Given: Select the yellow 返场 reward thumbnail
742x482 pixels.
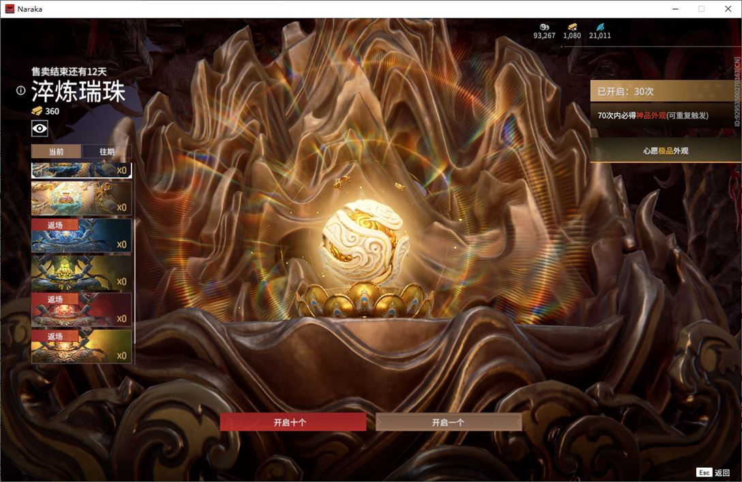Looking at the screenshot, I should click(81, 346).
